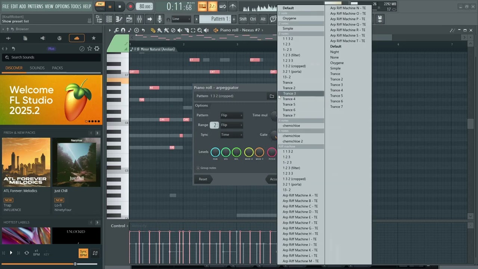Switch to the SOUNDS tab
The image size is (478, 269).
(37, 68)
